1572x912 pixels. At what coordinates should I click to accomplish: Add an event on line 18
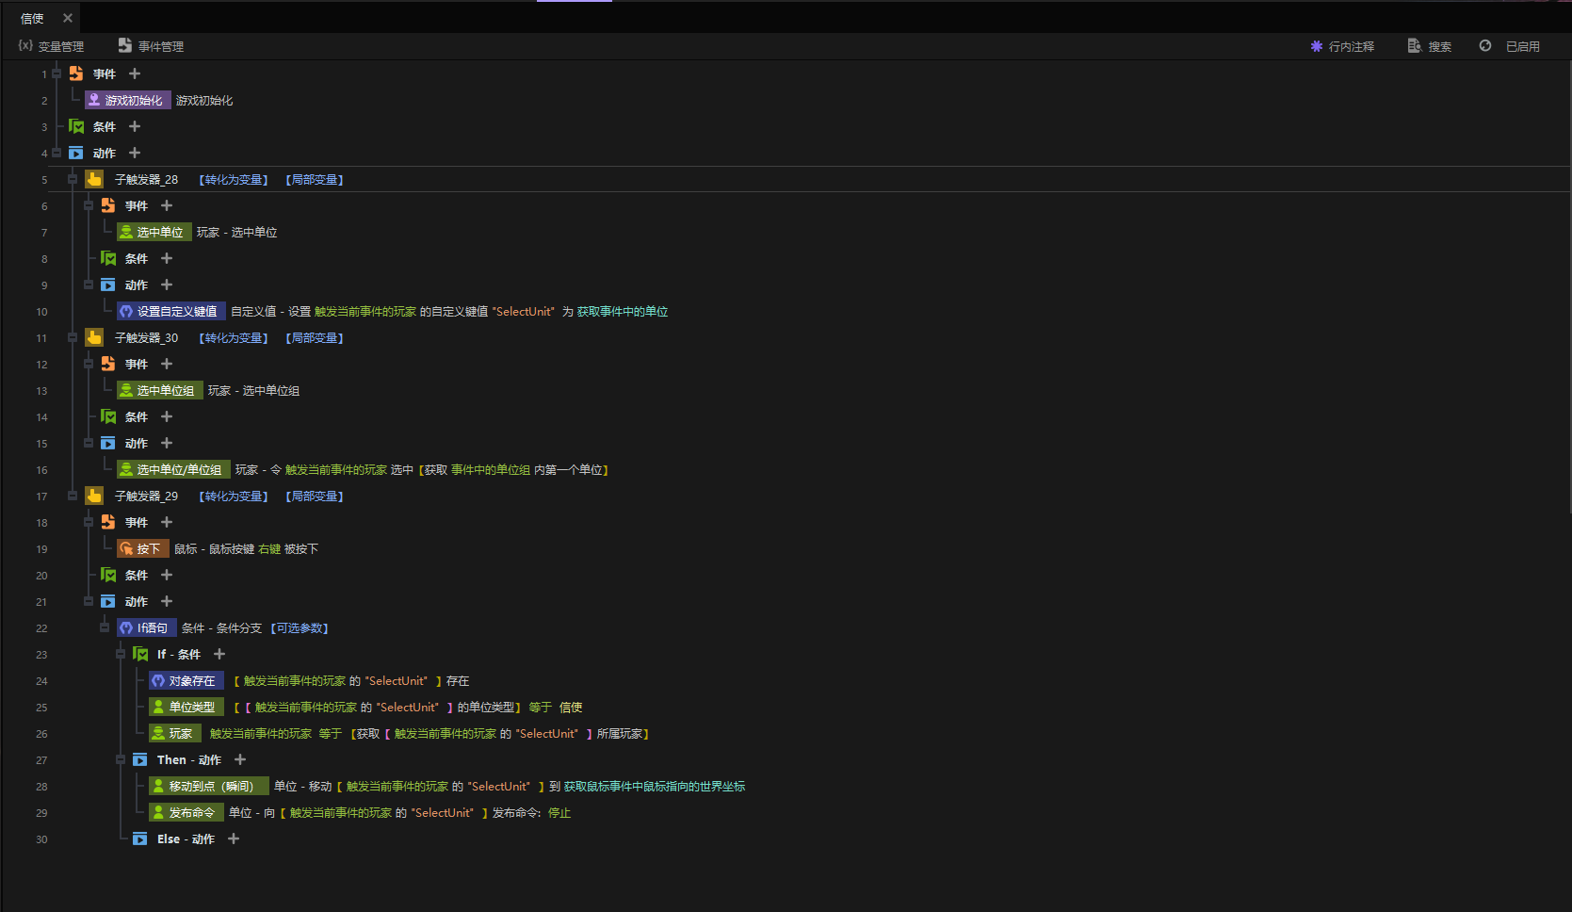(167, 522)
